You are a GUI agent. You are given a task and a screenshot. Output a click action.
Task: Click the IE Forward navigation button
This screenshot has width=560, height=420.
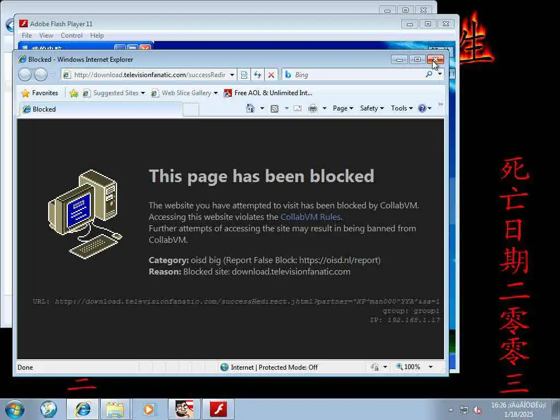(x=40, y=74)
